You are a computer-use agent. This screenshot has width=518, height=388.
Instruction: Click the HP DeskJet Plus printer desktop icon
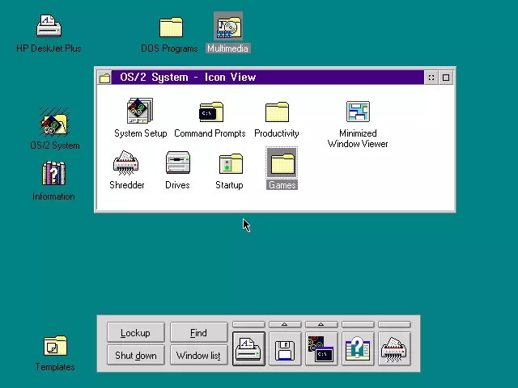[x=49, y=27]
